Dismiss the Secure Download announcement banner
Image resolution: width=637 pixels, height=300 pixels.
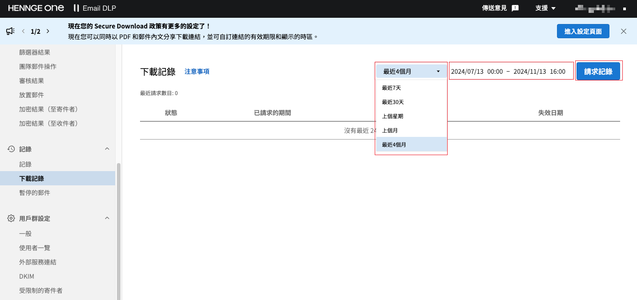click(624, 31)
